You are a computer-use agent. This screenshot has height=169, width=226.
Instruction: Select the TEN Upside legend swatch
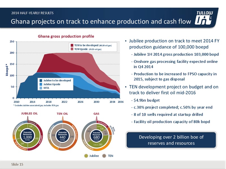pos(72,49)
